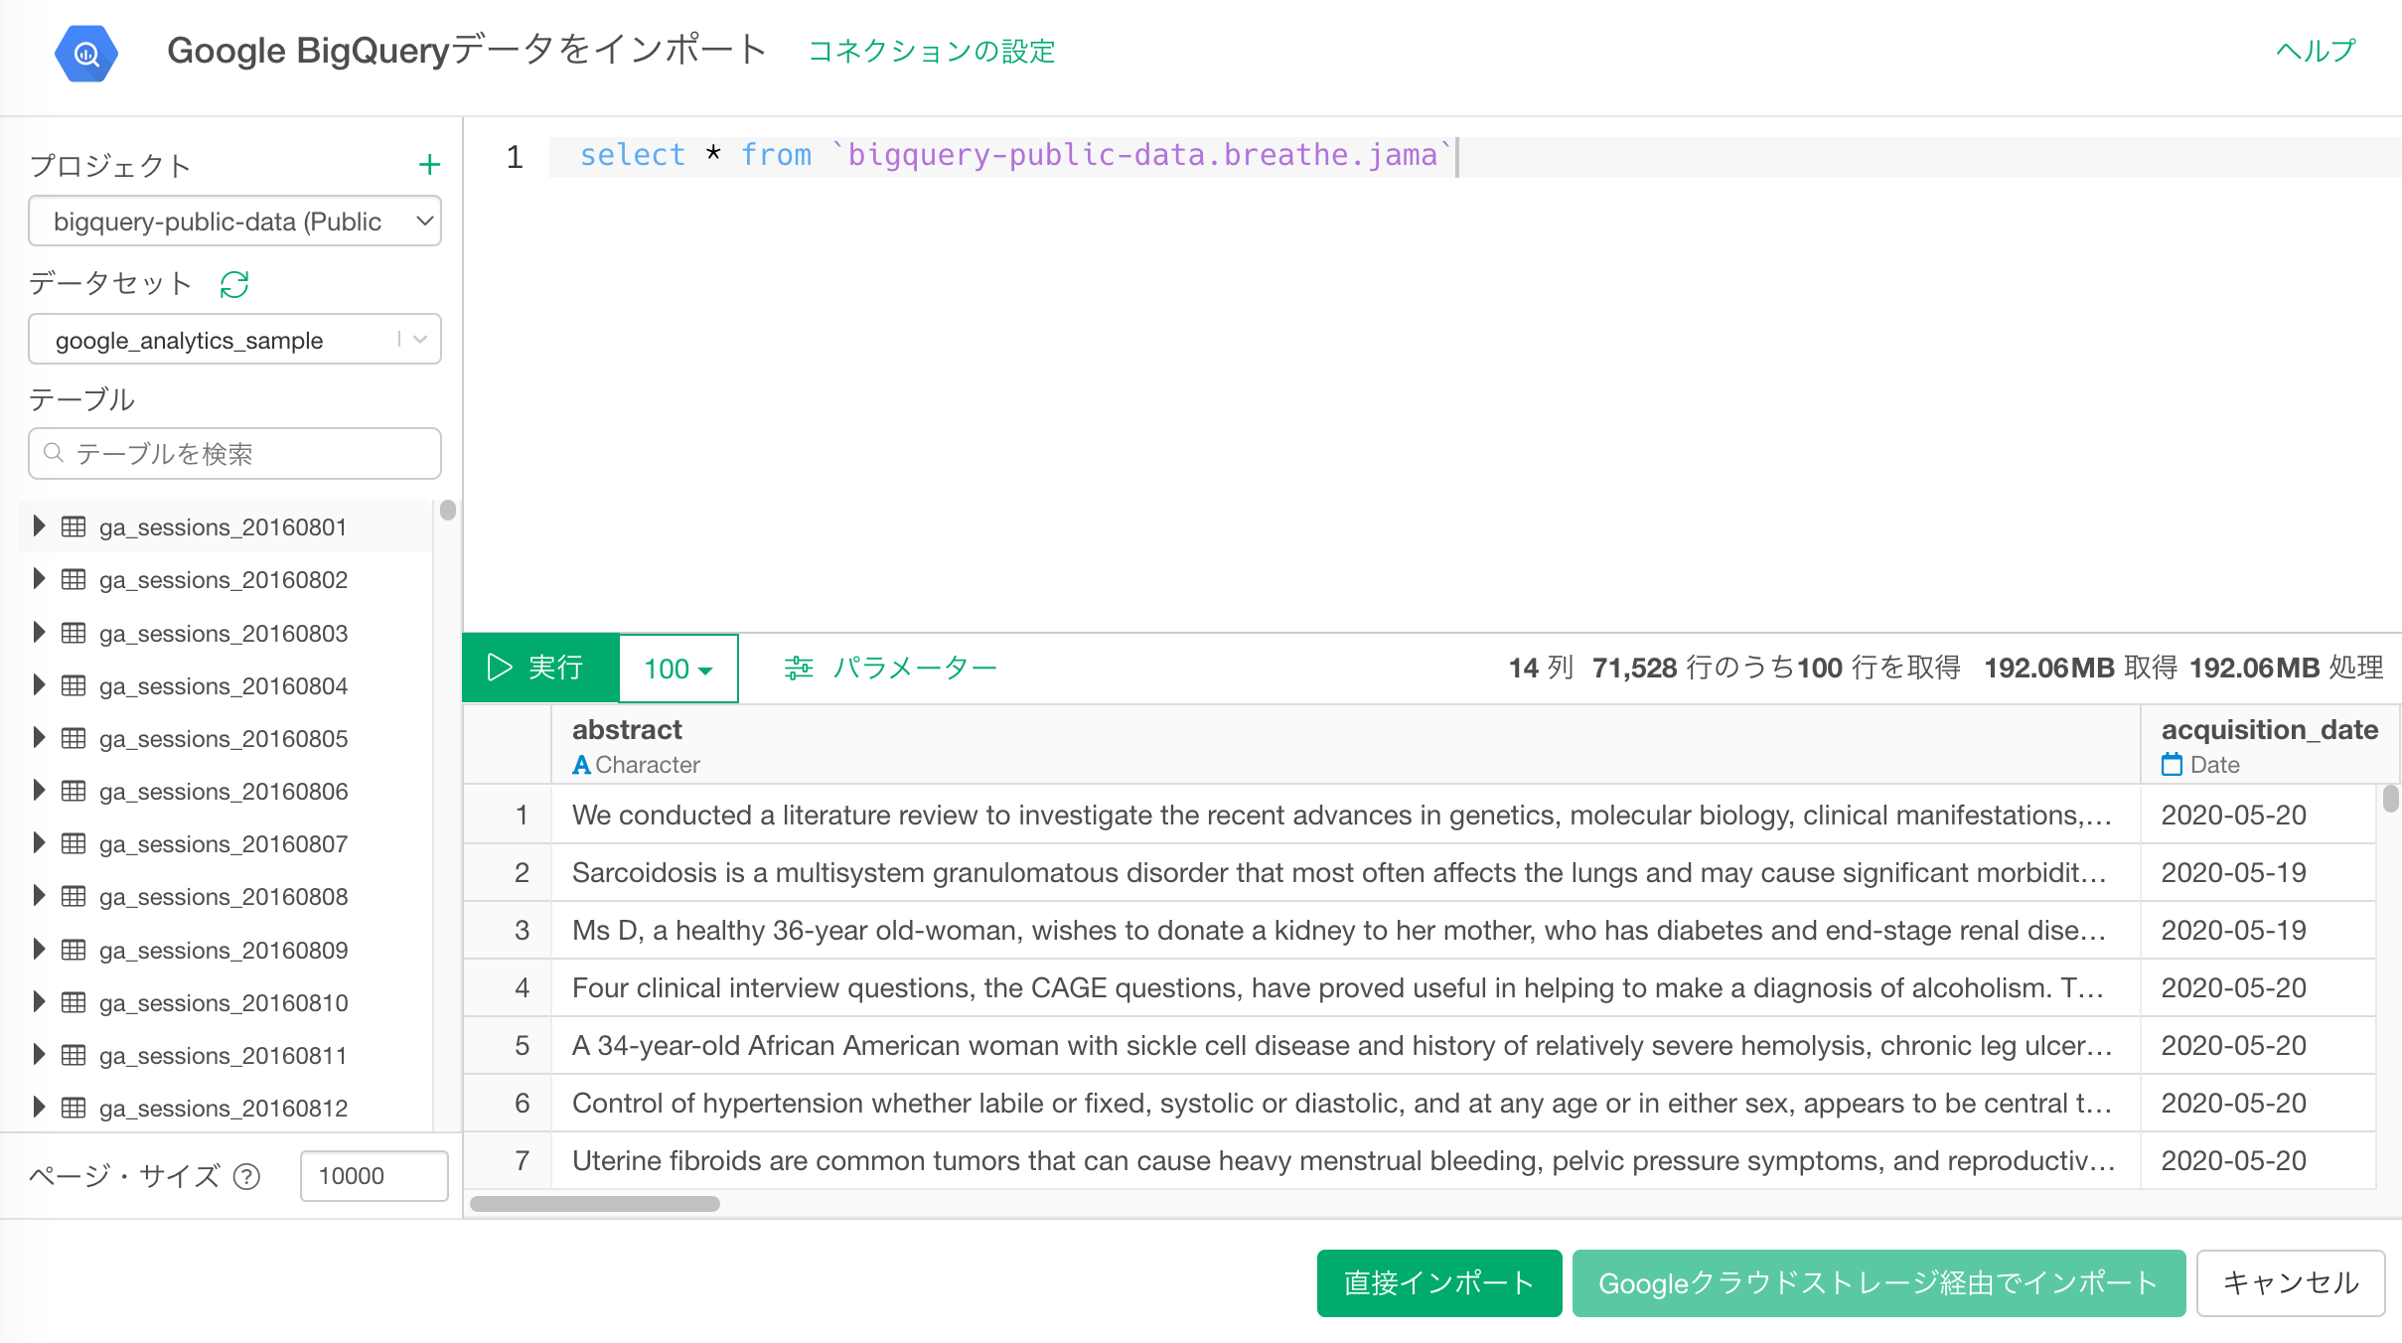Open the パラメーター settings
The image size is (2402, 1343).
[x=890, y=669]
